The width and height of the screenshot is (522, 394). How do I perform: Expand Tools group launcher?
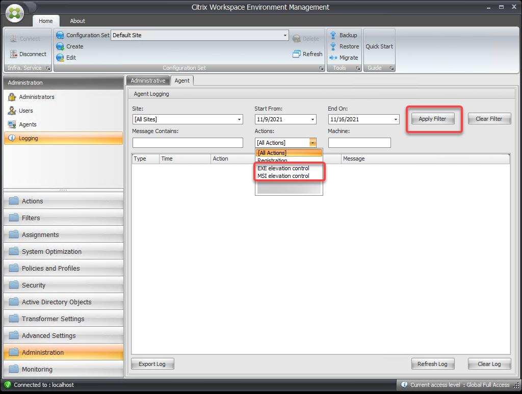358,68
